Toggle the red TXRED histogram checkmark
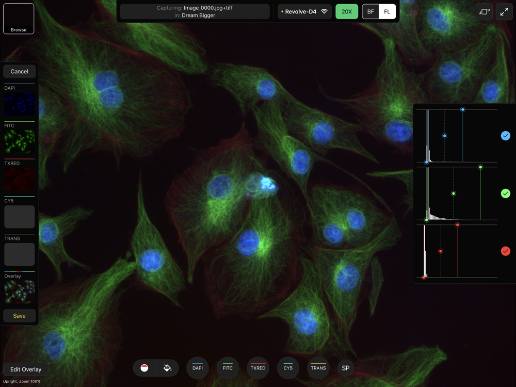 click(506, 251)
